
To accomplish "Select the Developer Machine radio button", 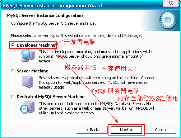I will [13, 45].
